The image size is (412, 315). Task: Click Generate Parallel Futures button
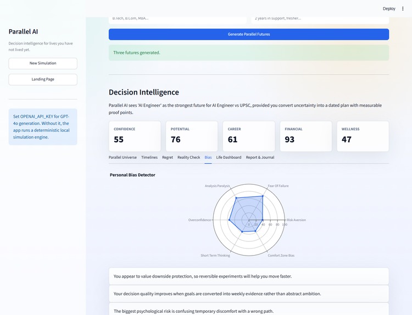point(249,34)
